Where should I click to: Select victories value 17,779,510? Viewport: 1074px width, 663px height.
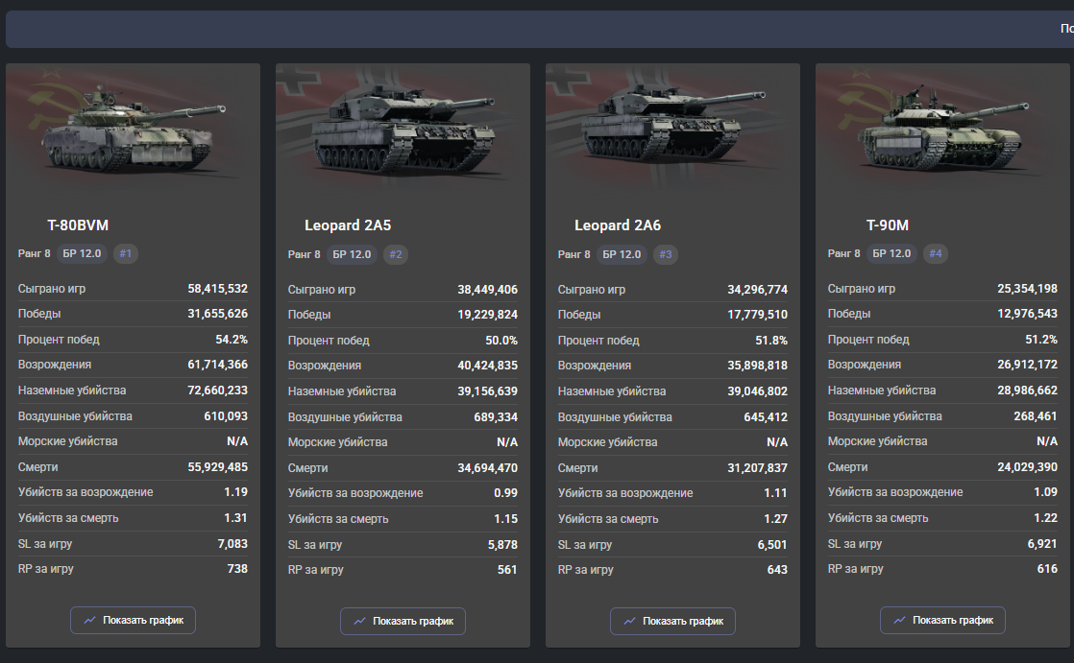click(x=758, y=314)
